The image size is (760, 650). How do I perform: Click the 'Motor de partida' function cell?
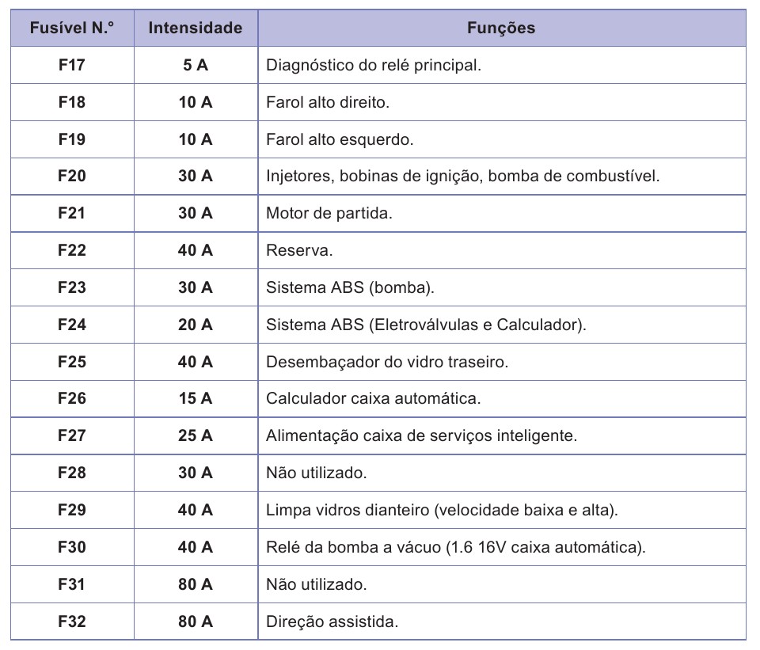click(x=329, y=213)
